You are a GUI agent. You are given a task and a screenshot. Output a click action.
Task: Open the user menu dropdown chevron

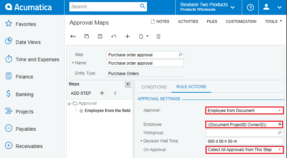[x=279, y=8]
